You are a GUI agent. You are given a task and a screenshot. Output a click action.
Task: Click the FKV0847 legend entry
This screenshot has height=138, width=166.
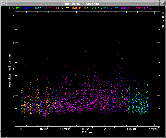click(137, 8)
